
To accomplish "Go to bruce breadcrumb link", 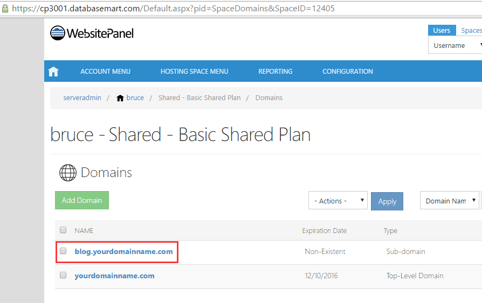I will pyautogui.click(x=135, y=97).
